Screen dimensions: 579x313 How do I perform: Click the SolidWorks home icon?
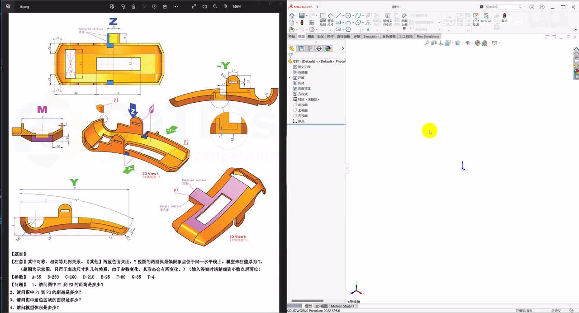click(x=292, y=16)
